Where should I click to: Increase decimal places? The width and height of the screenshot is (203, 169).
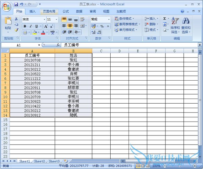click(93, 32)
